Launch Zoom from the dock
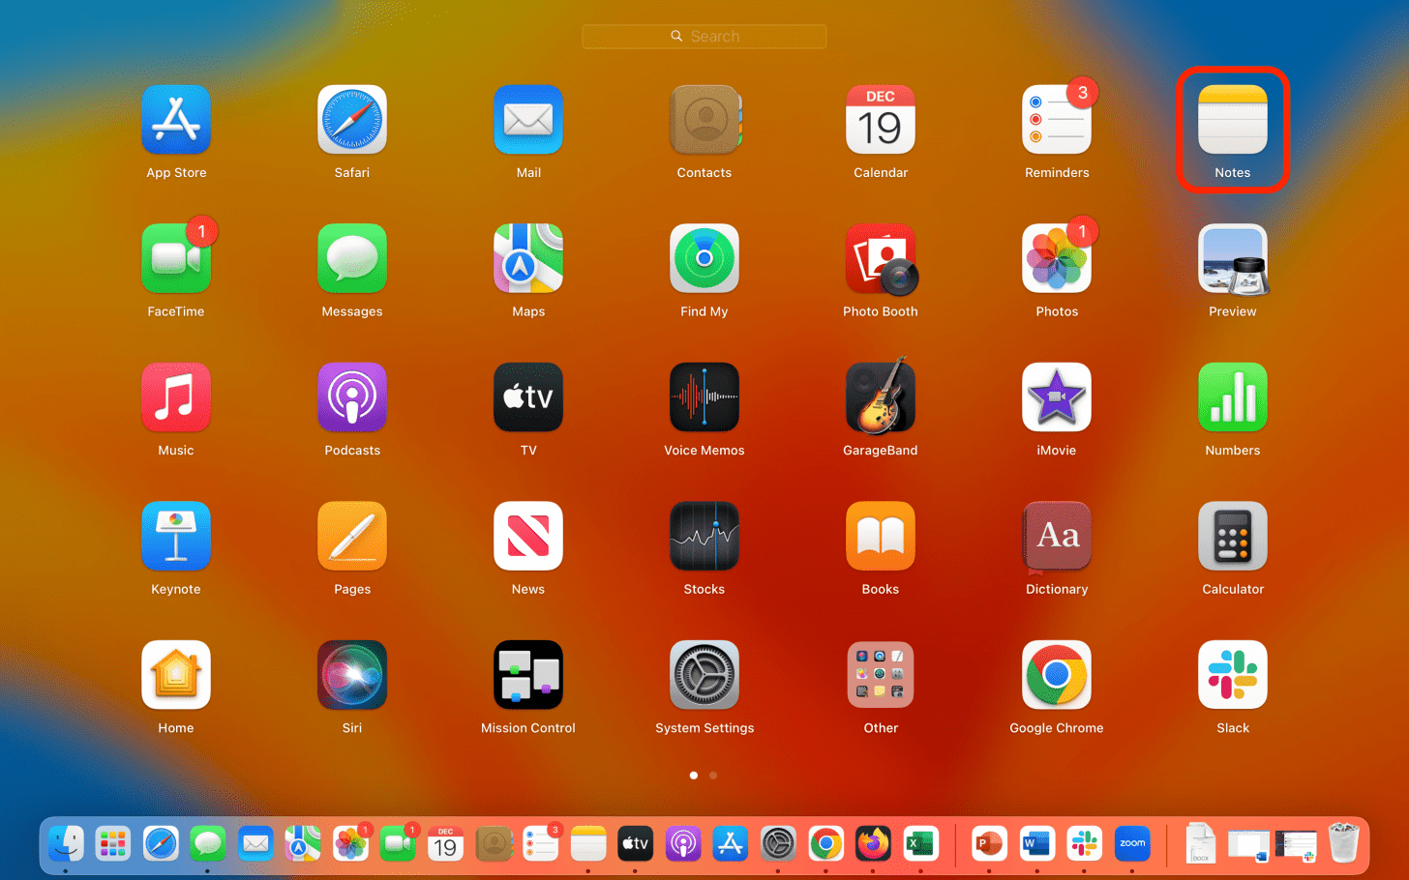Viewport: 1409px width, 880px height. pos(1132,843)
